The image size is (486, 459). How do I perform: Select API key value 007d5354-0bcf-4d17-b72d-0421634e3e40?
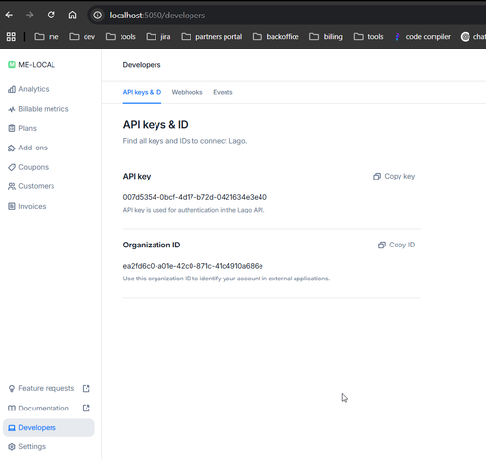point(195,197)
